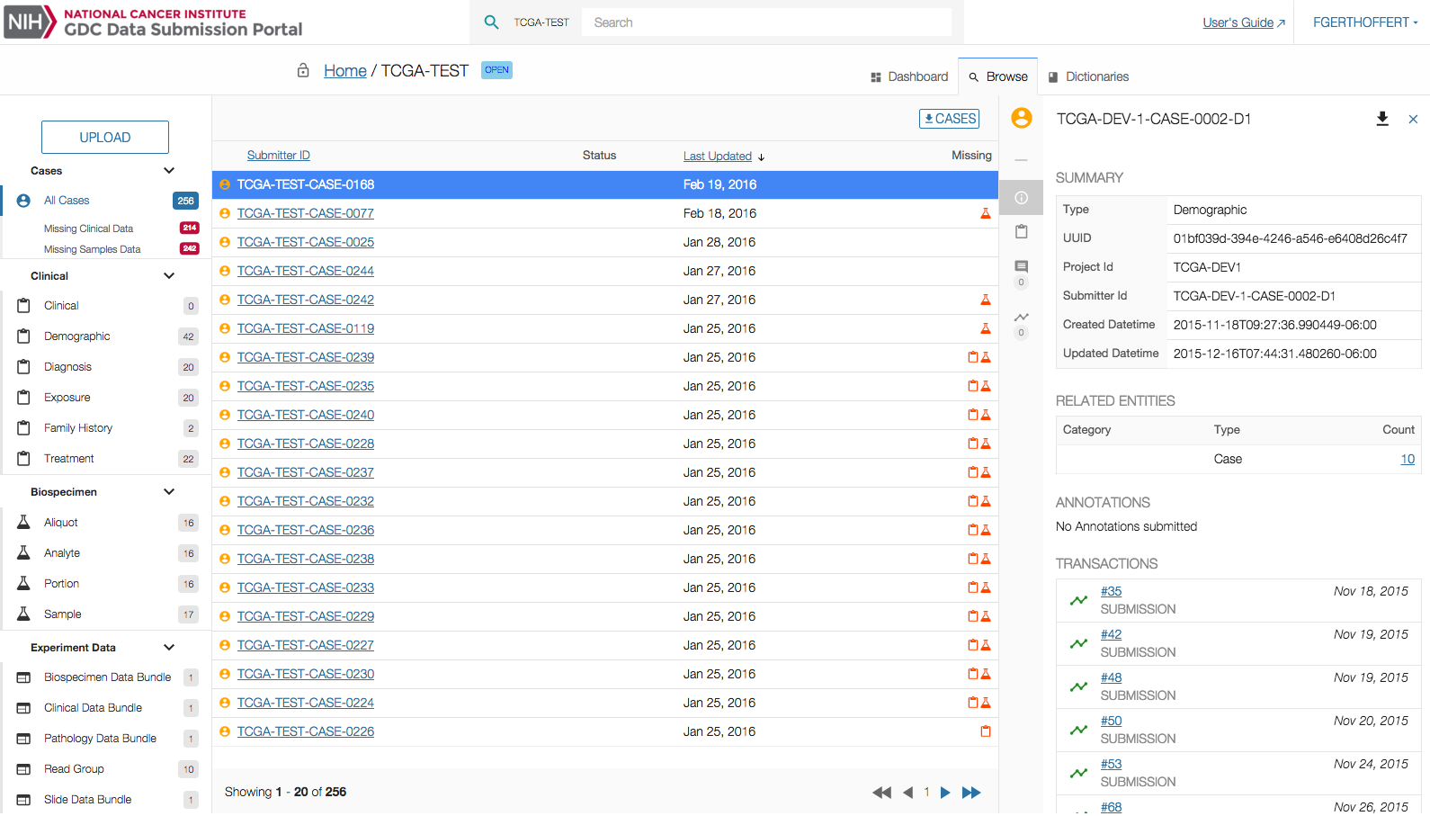Open the FGERTHOFFERT user dropdown
The image size is (1430, 816).
[1364, 22]
